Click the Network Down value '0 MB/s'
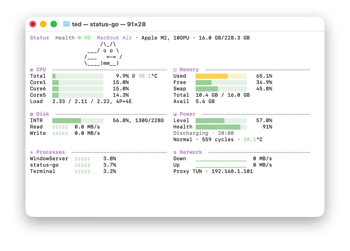This screenshot has width=350, height=251. 262,159
